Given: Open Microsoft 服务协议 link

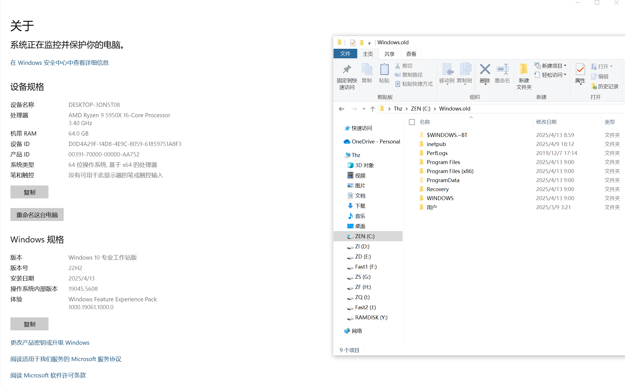Looking at the screenshot, I should 66,359.
